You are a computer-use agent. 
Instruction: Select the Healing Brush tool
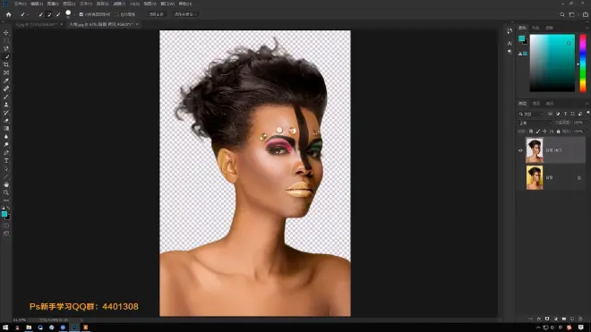pyautogui.click(x=6, y=89)
